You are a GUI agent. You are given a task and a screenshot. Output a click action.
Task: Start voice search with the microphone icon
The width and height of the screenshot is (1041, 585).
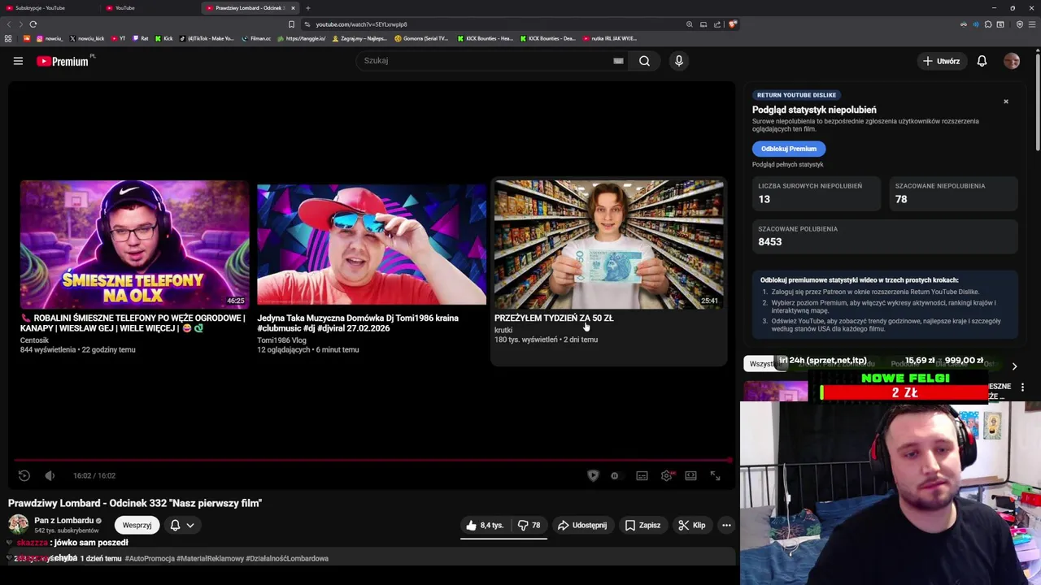[679, 61]
